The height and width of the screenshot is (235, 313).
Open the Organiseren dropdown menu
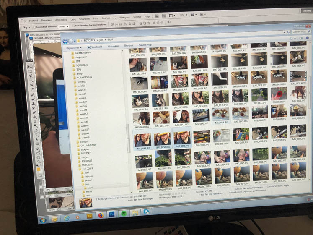(x=73, y=47)
